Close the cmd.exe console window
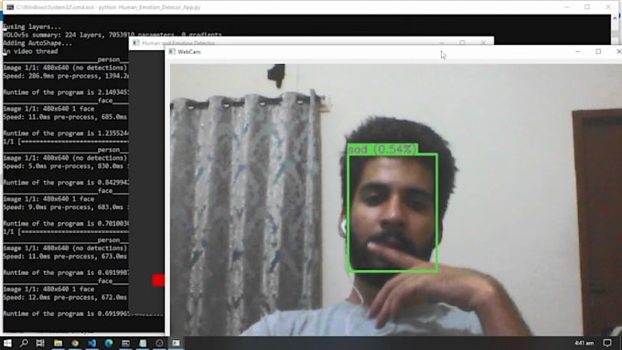Image resolution: width=622 pixels, height=350 pixels. 608,7
